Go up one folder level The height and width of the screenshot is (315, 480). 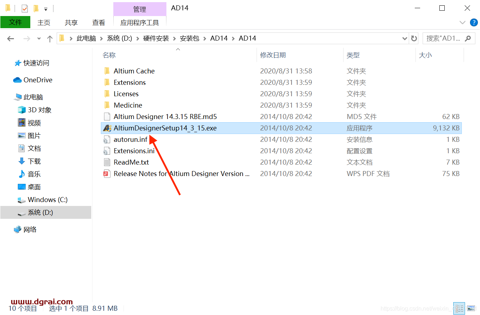[50, 38]
